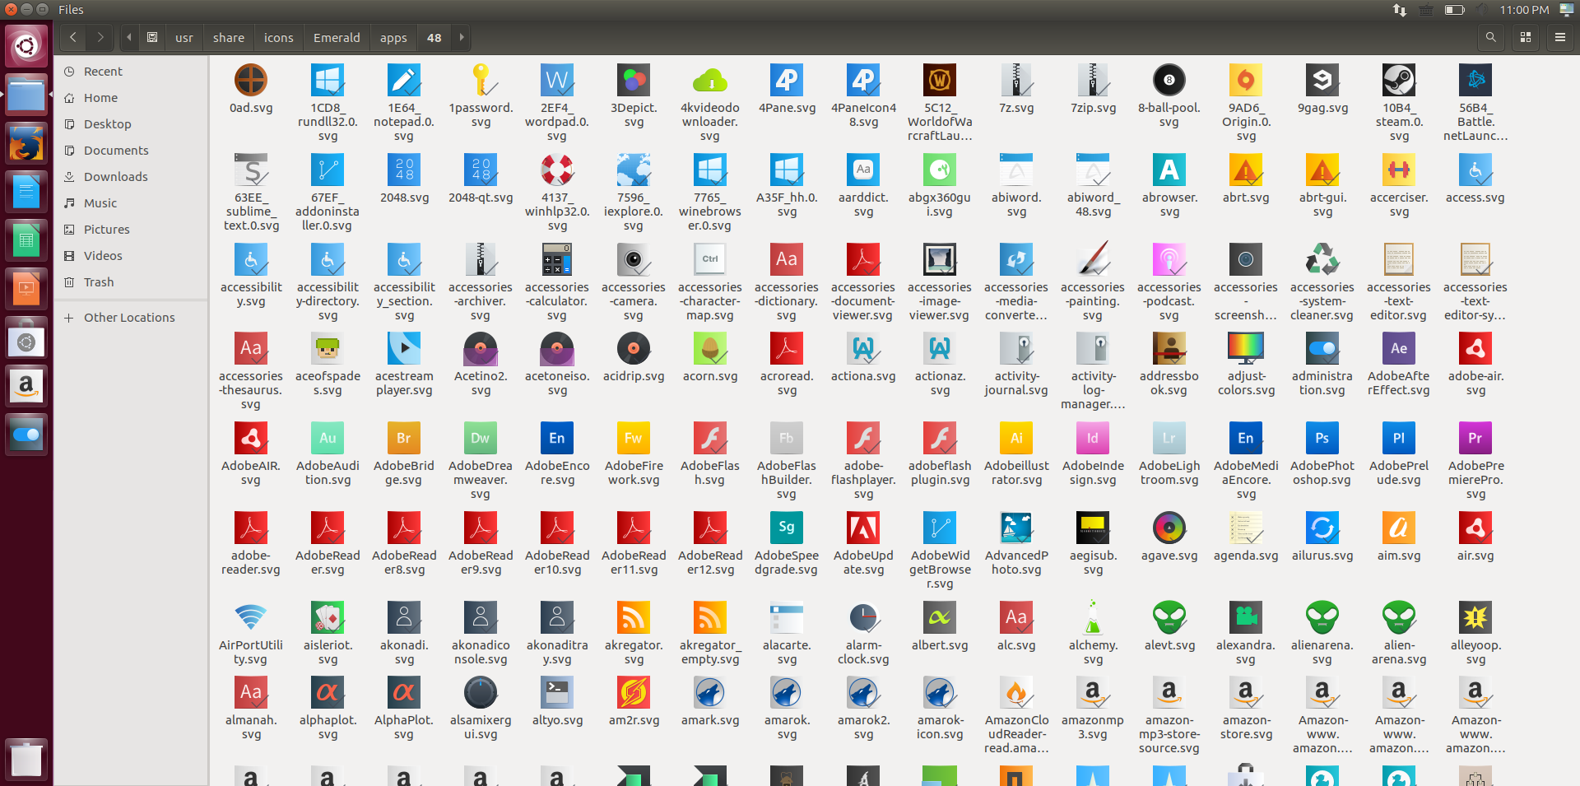Image resolution: width=1580 pixels, height=786 pixels.
Task: Open Videos in the sidebar
Action: tap(131, 256)
